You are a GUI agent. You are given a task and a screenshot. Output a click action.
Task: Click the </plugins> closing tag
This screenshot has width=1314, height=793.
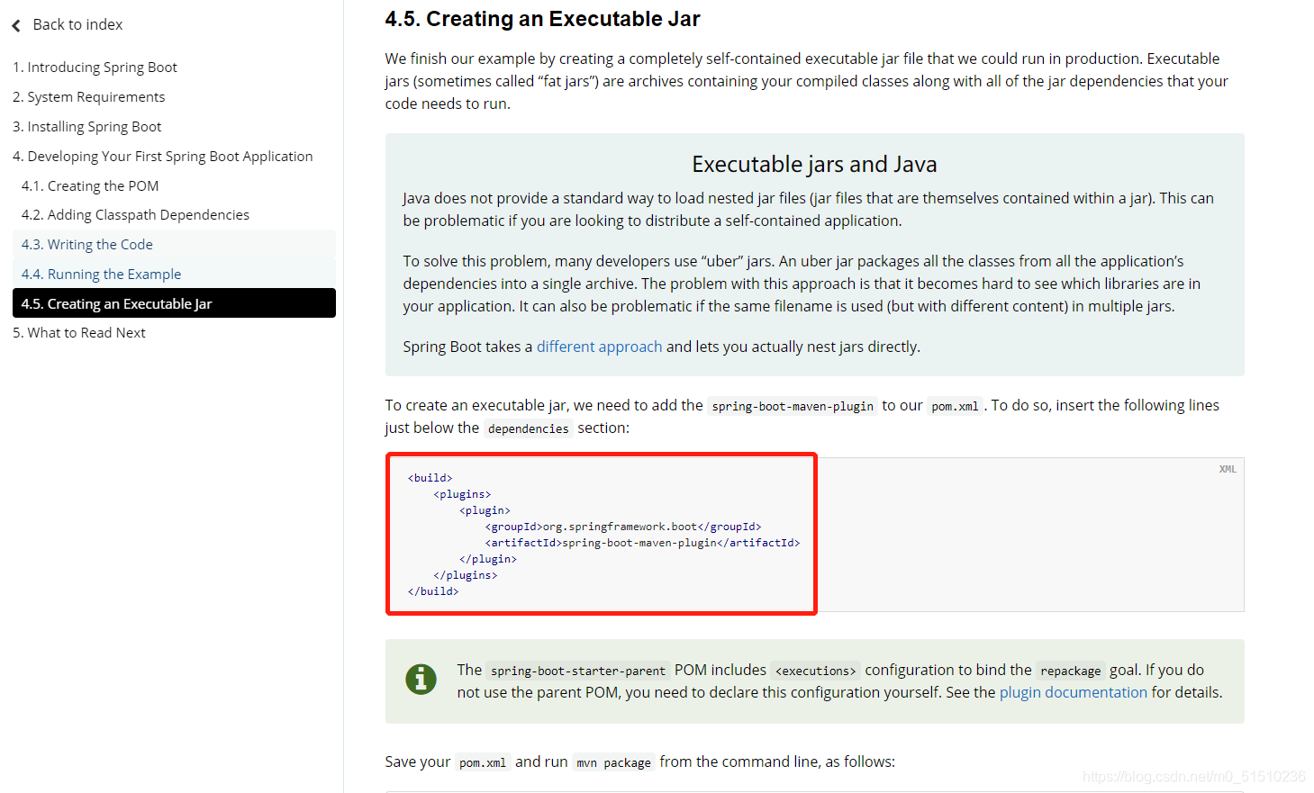tap(465, 575)
